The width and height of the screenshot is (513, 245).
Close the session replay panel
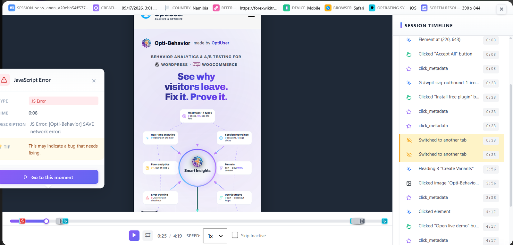(501, 9)
